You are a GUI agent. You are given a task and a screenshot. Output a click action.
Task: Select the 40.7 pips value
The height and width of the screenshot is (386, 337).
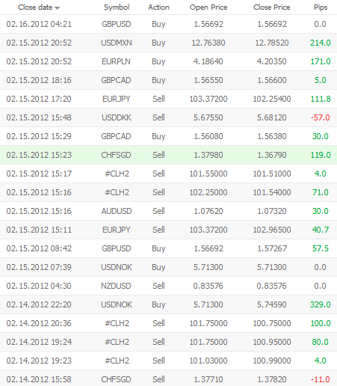[321, 230]
